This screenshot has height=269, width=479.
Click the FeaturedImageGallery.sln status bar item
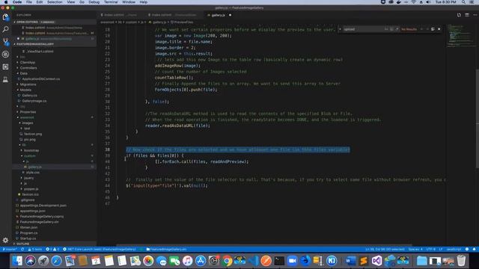pos(166,249)
